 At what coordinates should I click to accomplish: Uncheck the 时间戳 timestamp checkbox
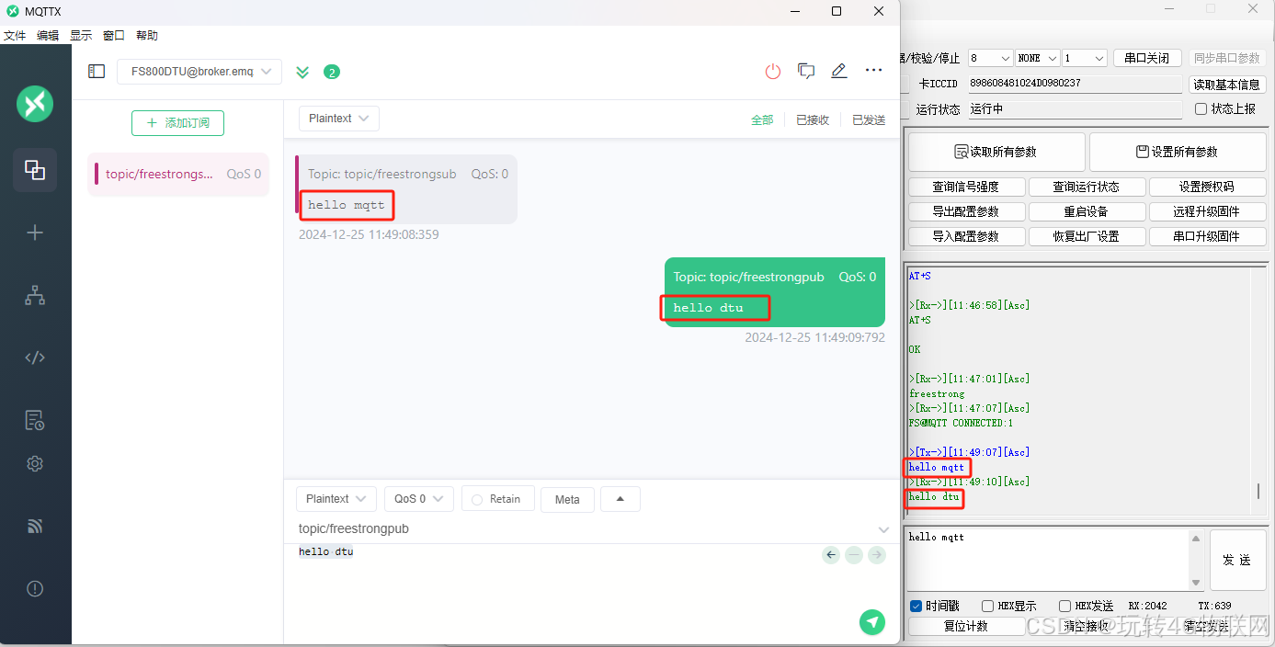pos(916,606)
